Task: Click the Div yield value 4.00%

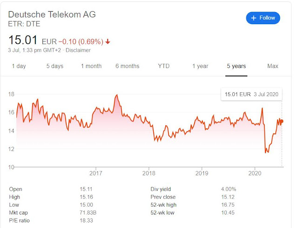Action: 228,189
